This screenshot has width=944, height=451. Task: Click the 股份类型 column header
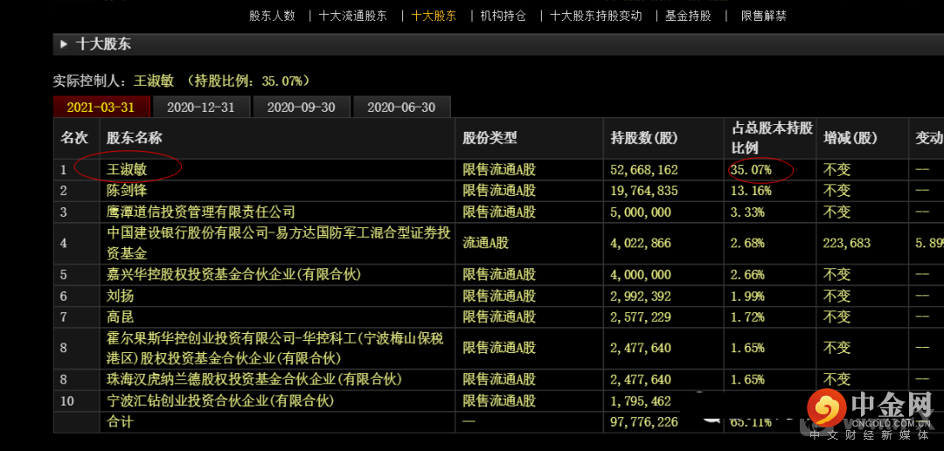point(489,138)
